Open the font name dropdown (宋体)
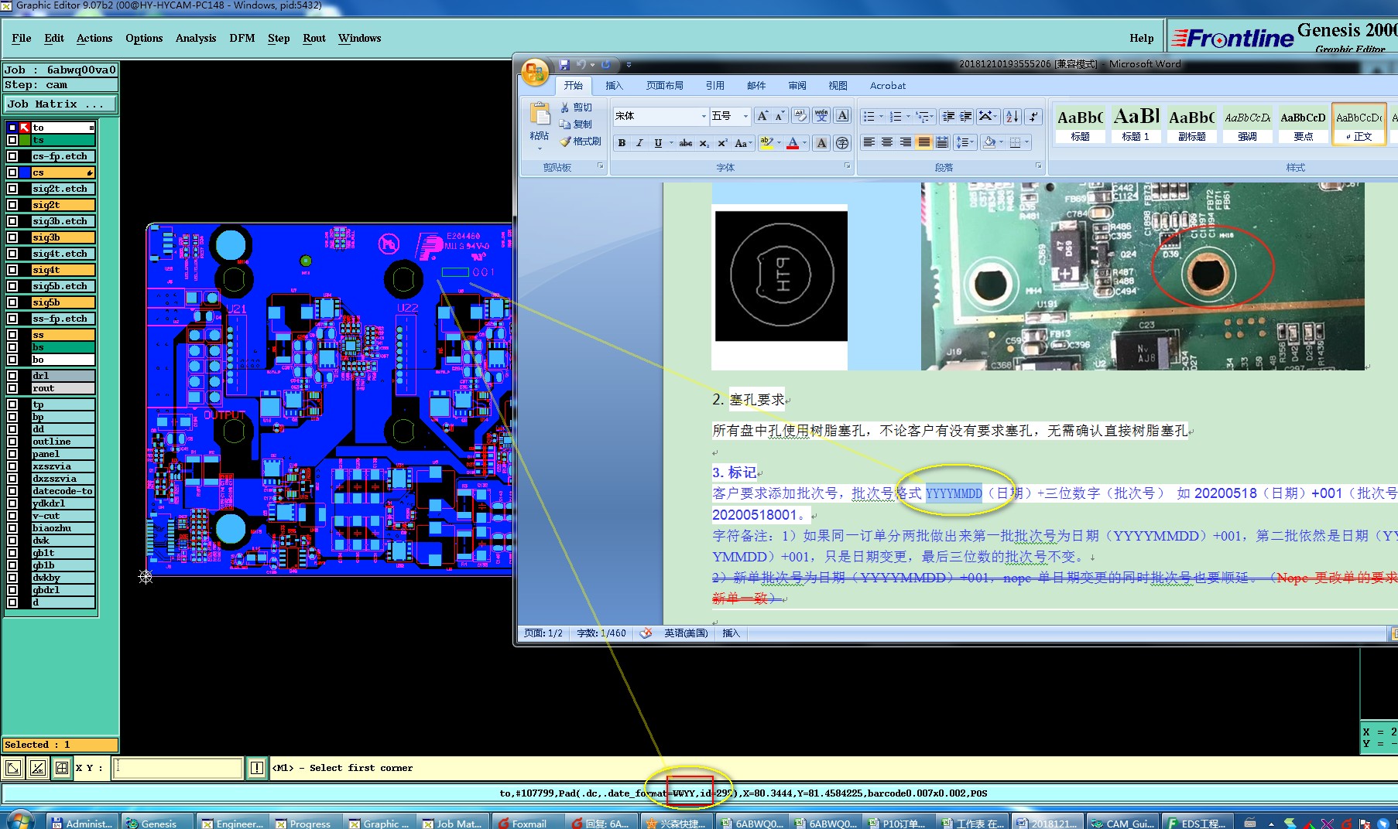The width and height of the screenshot is (1398, 829). pos(704,116)
